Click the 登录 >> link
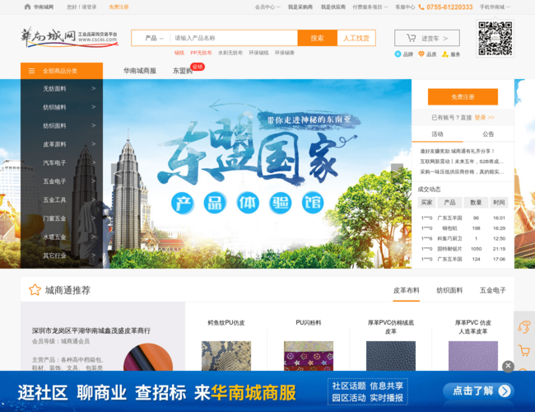Screen dimensions: 535x412 coord(485,118)
